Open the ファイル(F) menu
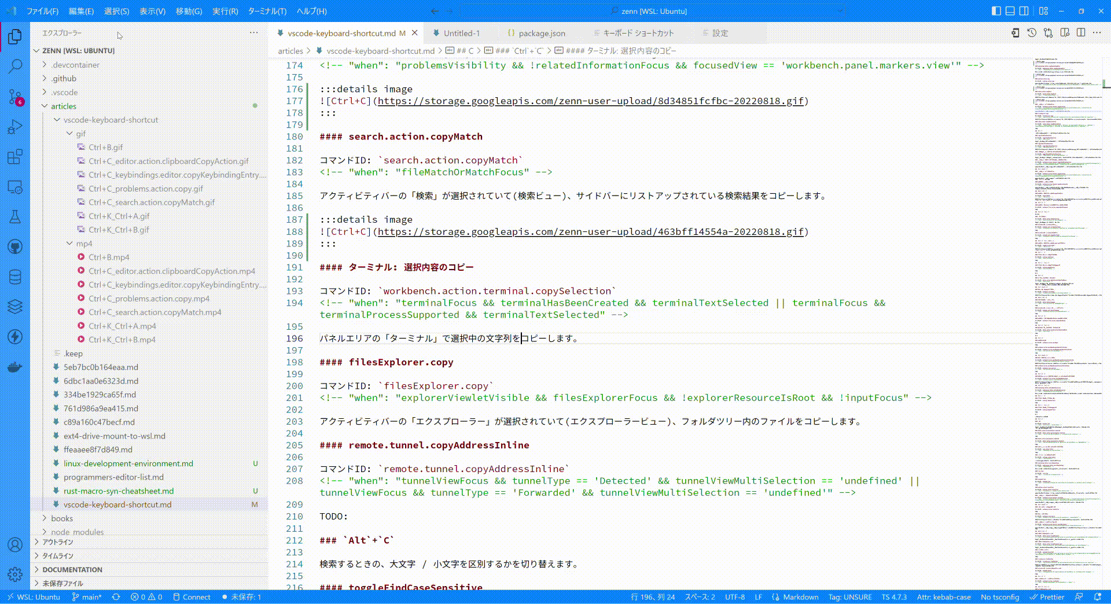The height and width of the screenshot is (604, 1111). [42, 11]
